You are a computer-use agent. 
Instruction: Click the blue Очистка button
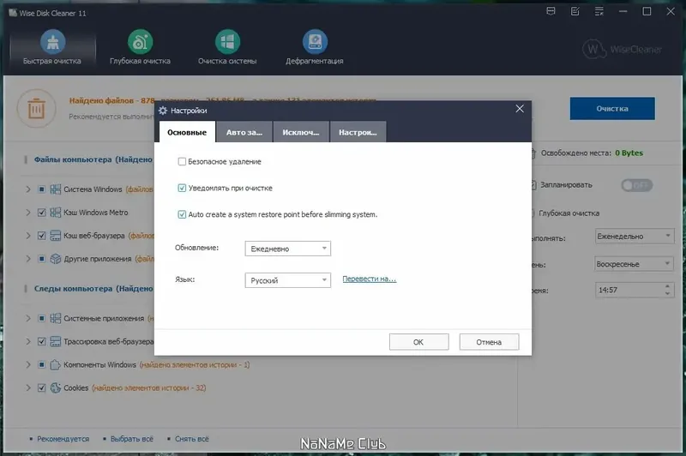(x=612, y=108)
